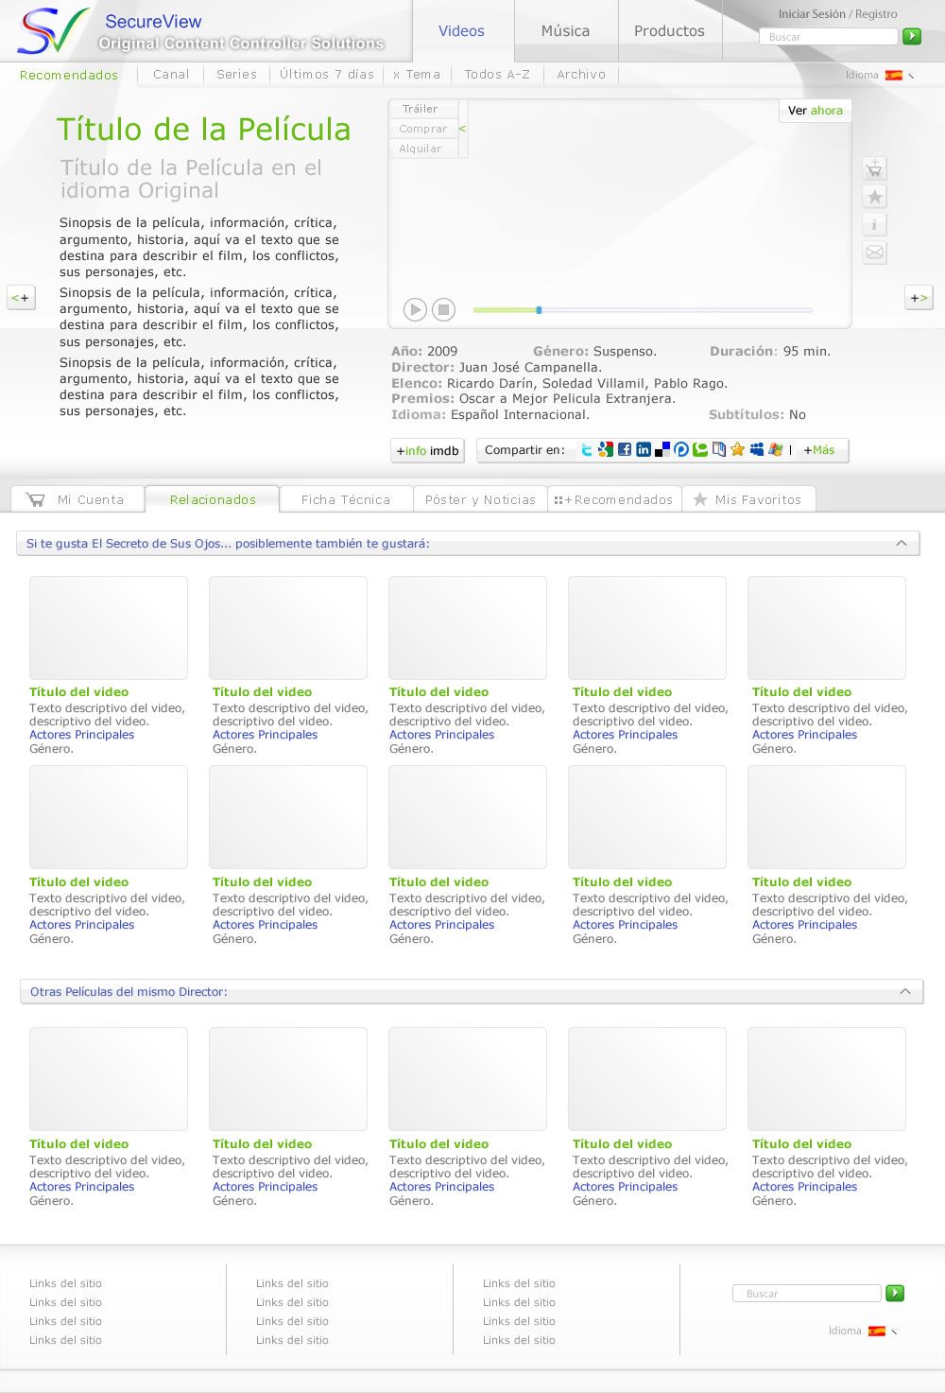Click the green search go button in the header

tap(912, 36)
